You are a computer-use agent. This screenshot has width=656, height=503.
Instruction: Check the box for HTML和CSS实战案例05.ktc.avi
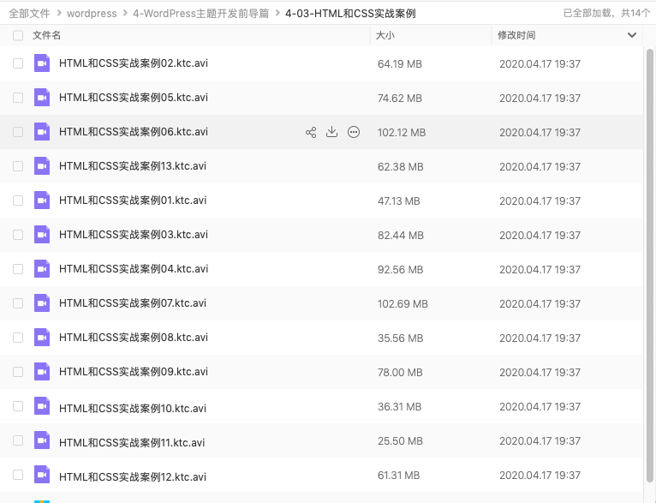18,98
